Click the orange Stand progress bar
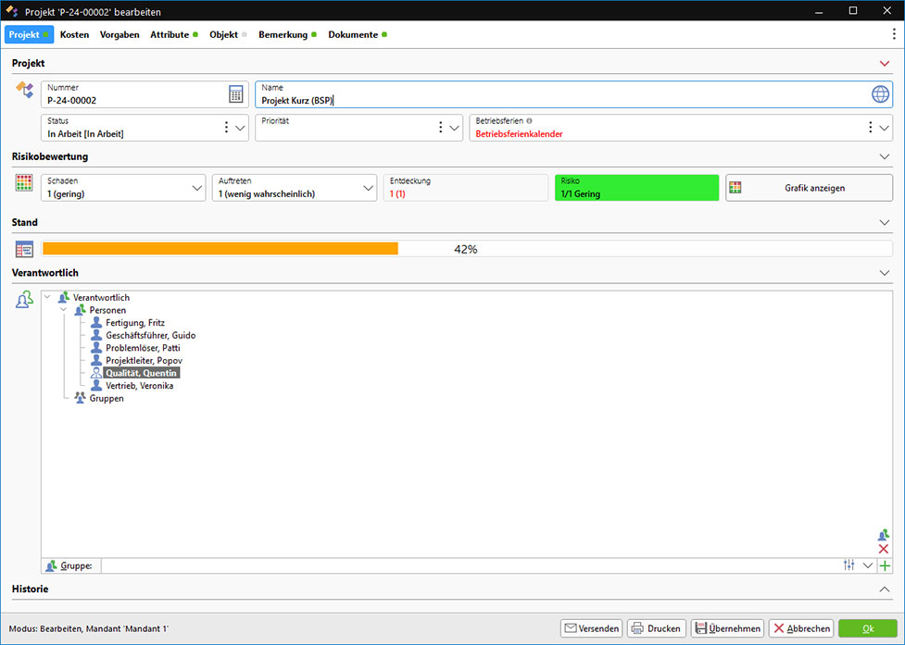 pyautogui.click(x=220, y=249)
